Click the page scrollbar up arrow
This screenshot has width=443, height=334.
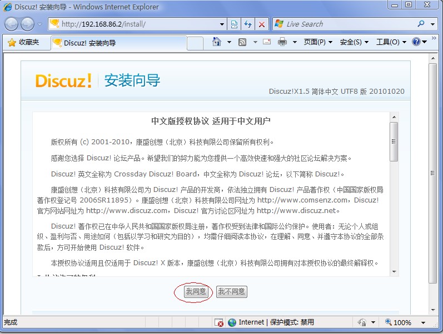pos(432,58)
